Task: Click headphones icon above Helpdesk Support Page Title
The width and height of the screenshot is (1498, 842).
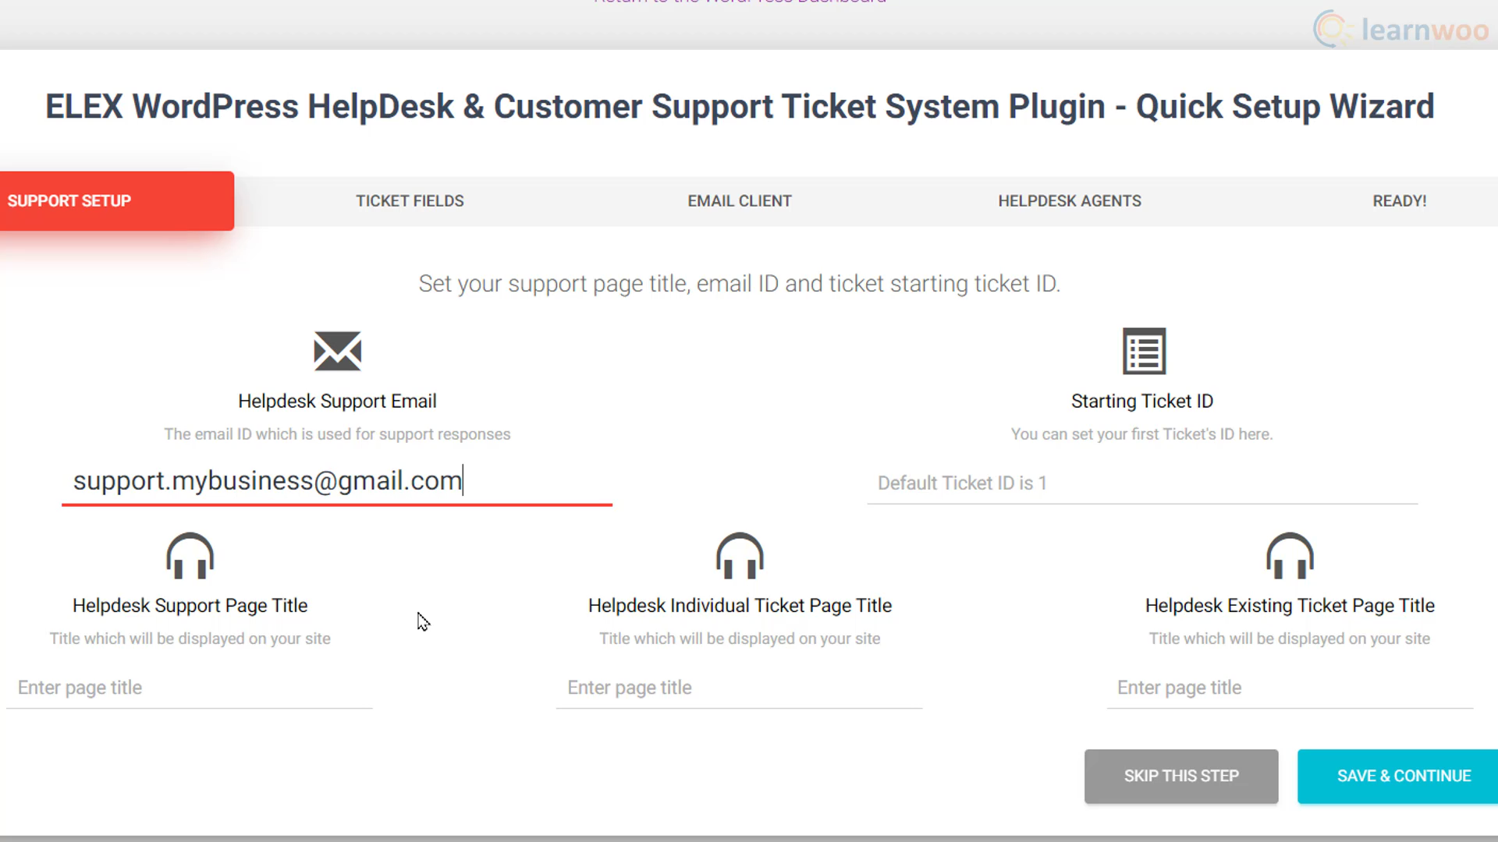Action: click(x=190, y=556)
